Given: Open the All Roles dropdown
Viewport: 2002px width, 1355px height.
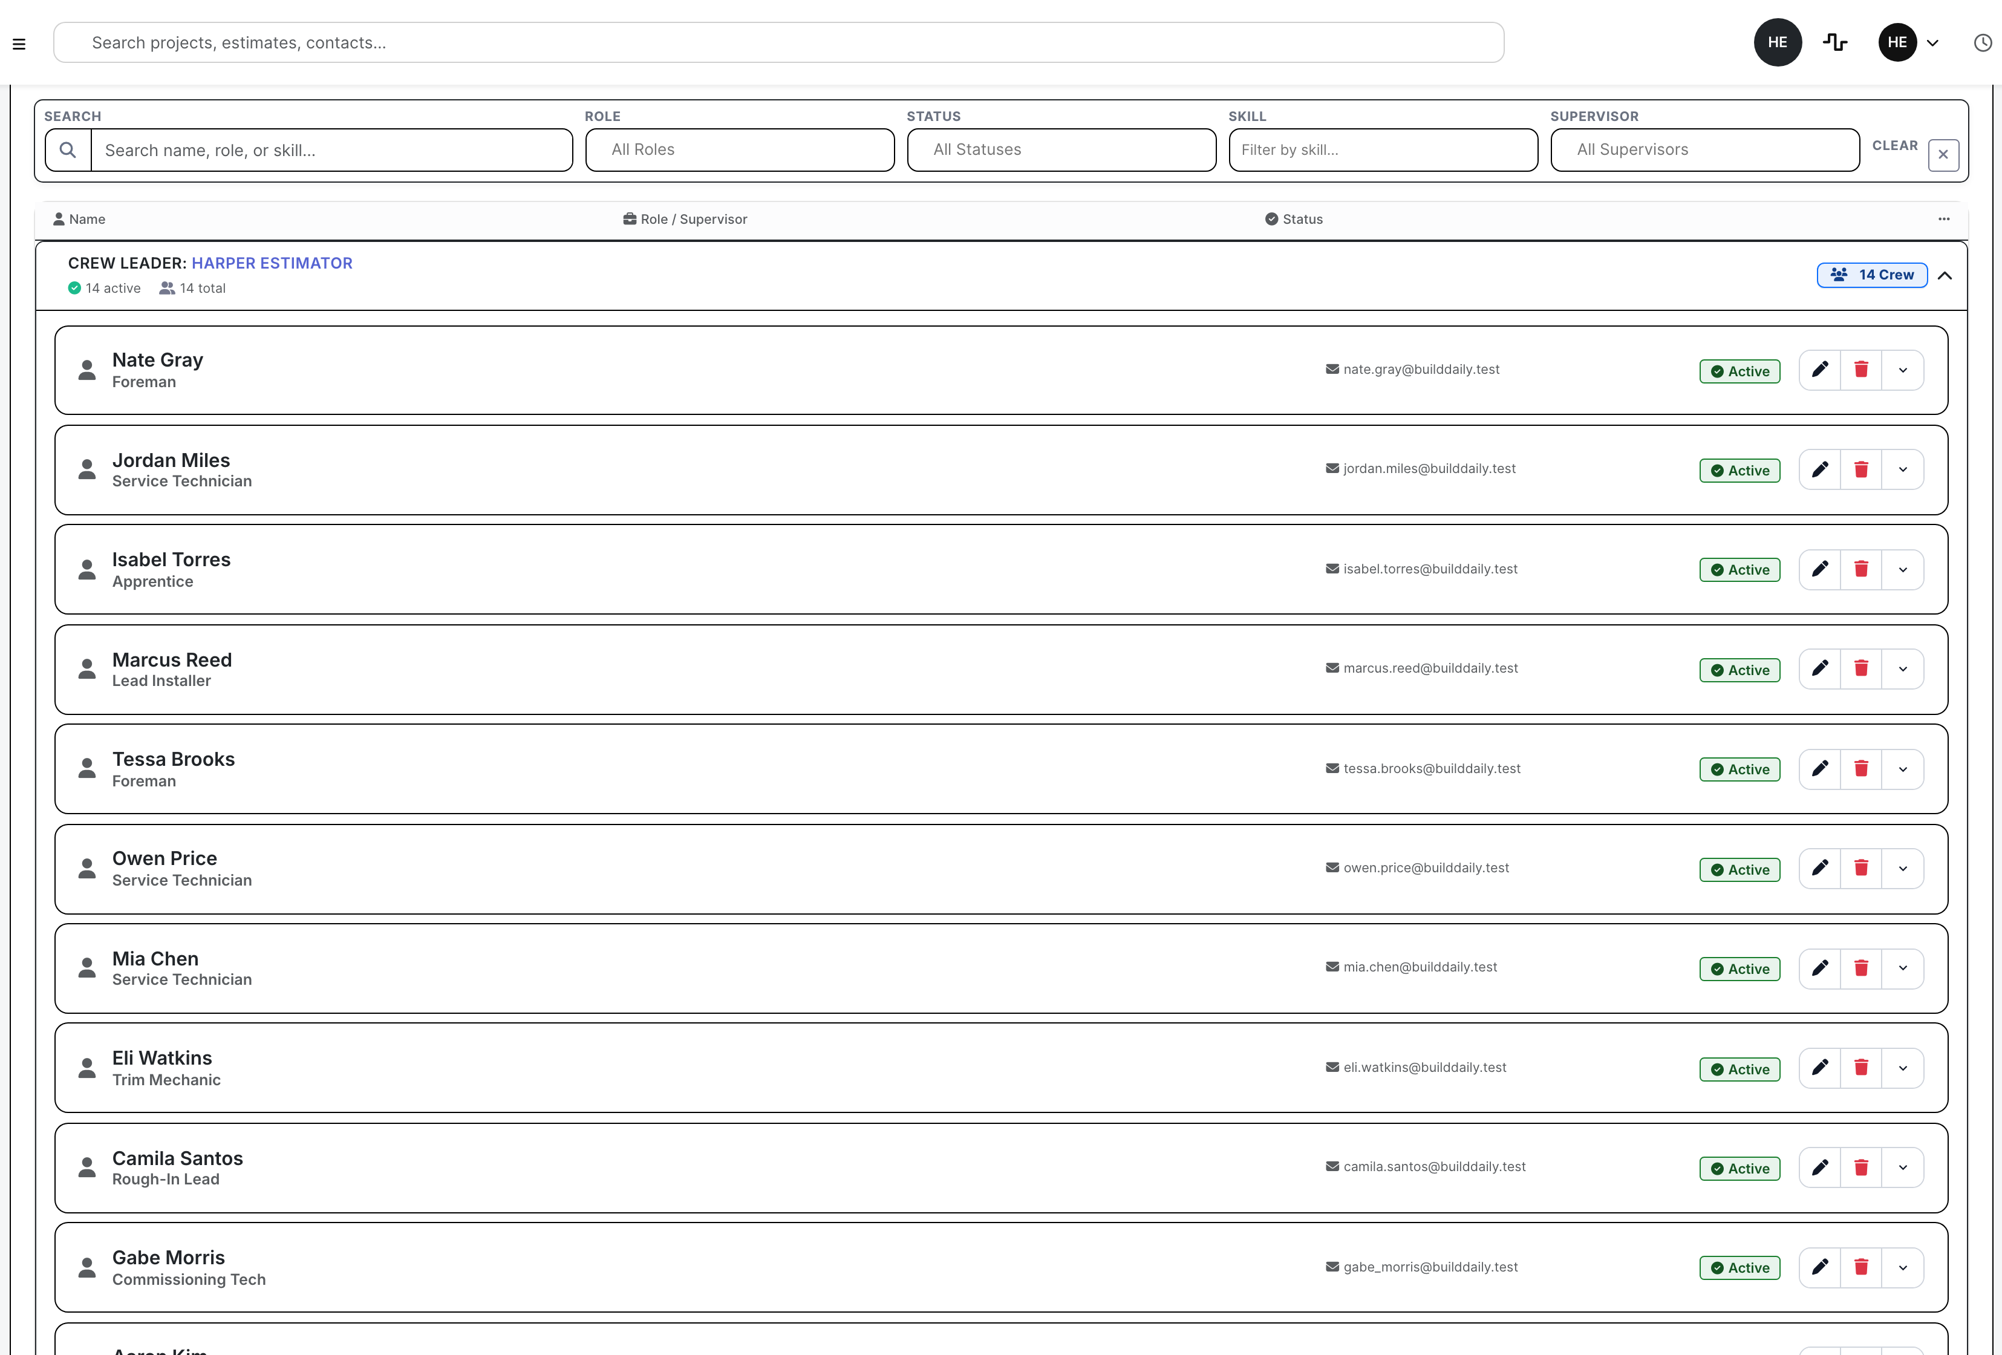Looking at the screenshot, I should pyautogui.click(x=740, y=150).
